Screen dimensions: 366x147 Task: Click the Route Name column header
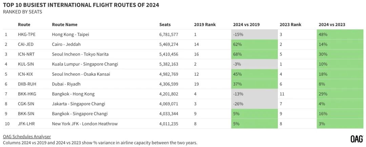pyautogui.click(x=65, y=24)
